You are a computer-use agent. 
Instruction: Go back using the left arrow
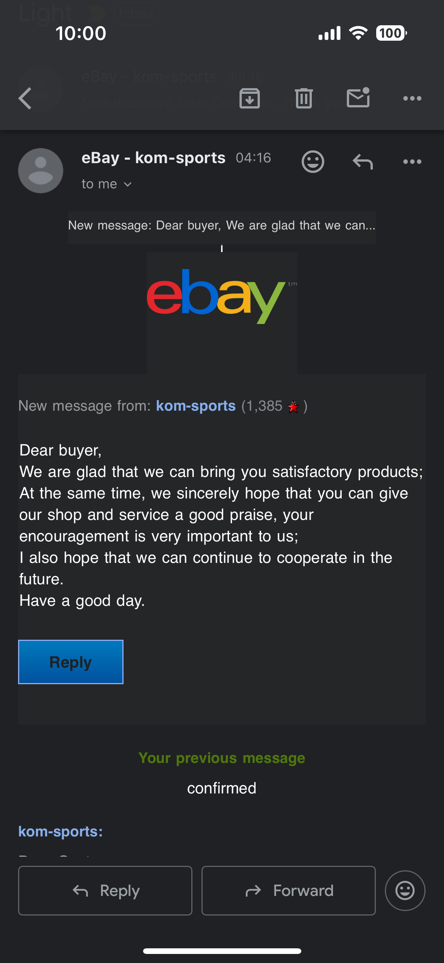[25, 98]
